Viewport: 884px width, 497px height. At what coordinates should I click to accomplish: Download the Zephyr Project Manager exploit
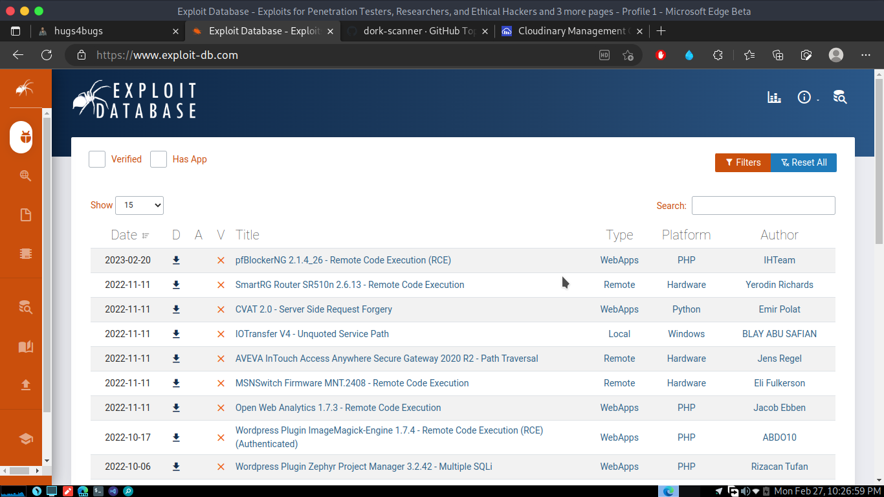tap(176, 467)
